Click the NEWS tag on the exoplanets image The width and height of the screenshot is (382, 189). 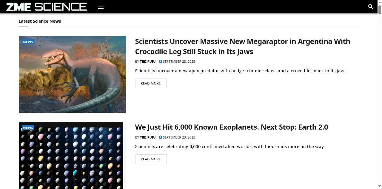click(x=28, y=128)
